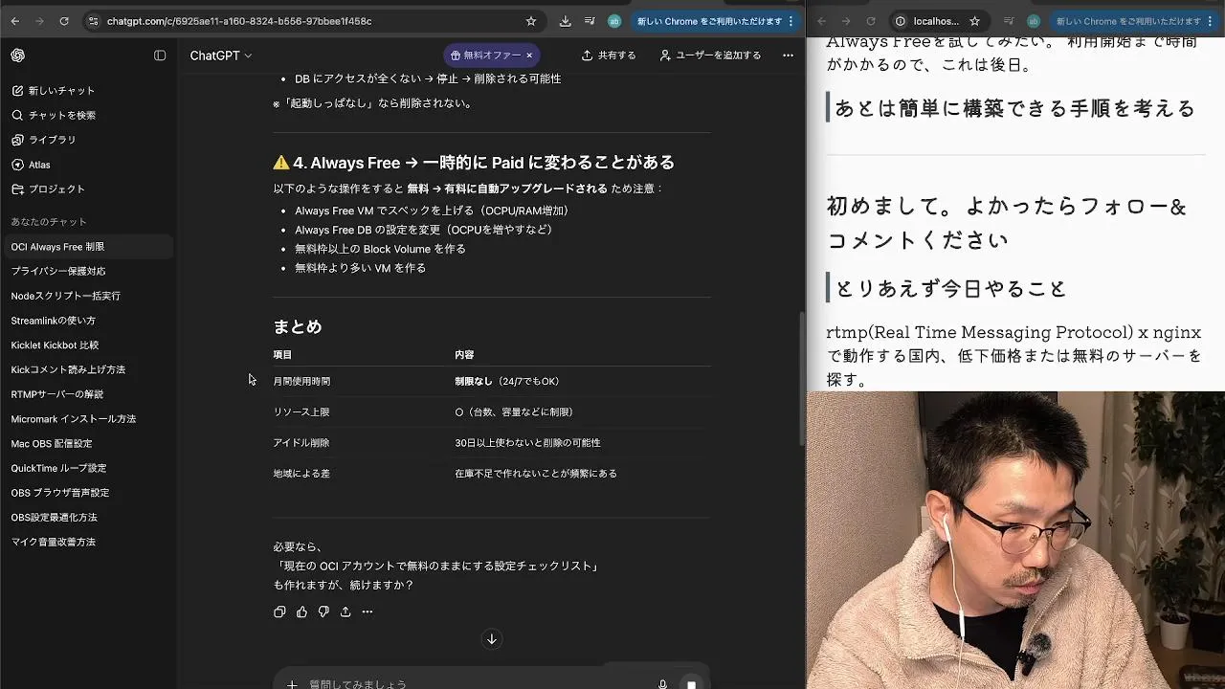Reload the ChatGPT page

pyautogui.click(x=64, y=21)
